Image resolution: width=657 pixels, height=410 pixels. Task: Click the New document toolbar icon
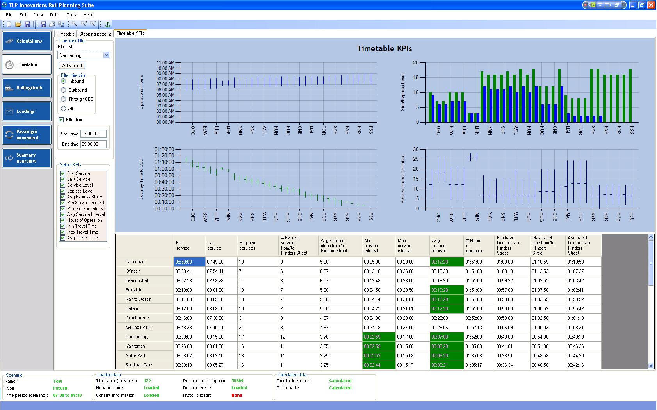click(x=9, y=24)
